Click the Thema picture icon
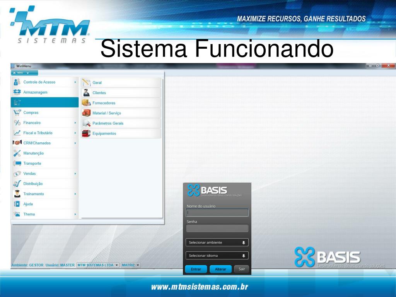The width and height of the screenshot is (396, 297). pyautogui.click(x=17, y=214)
